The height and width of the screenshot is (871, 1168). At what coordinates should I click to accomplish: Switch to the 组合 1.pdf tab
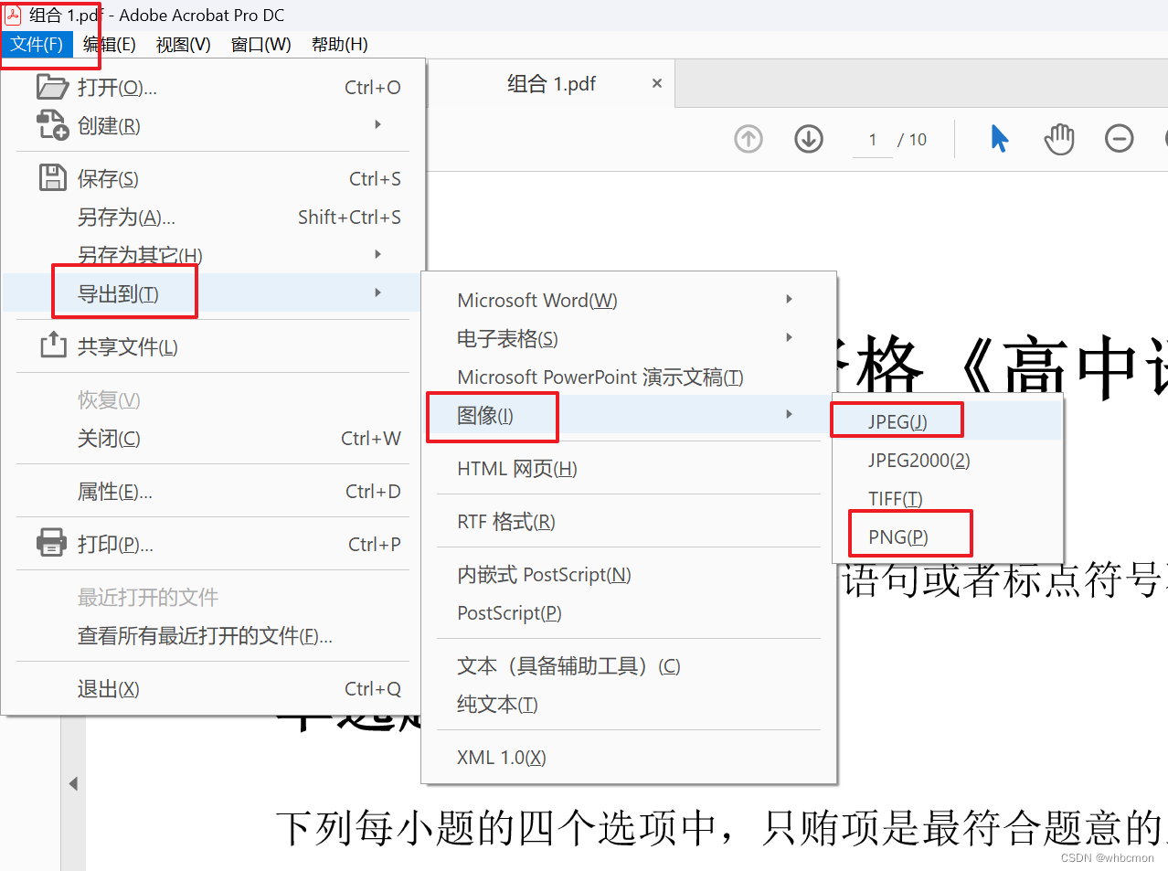coord(551,83)
